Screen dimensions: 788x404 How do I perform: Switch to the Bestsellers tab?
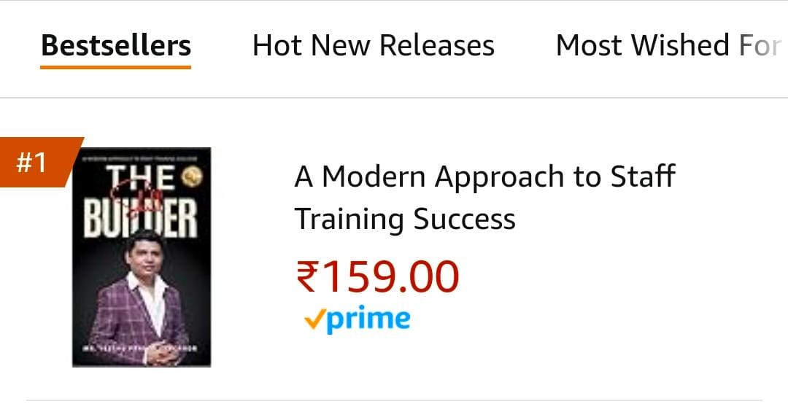point(115,46)
